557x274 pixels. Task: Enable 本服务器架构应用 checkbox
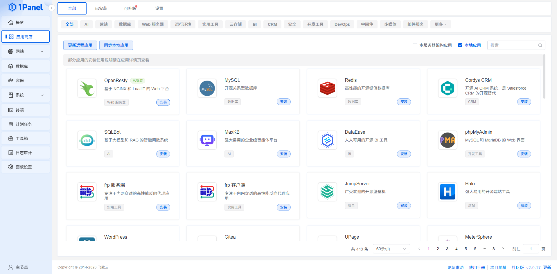(x=415, y=45)
